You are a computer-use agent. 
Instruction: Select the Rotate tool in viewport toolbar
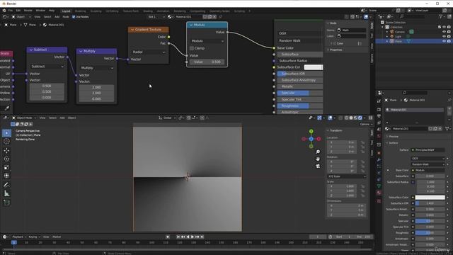coord(6,159)
